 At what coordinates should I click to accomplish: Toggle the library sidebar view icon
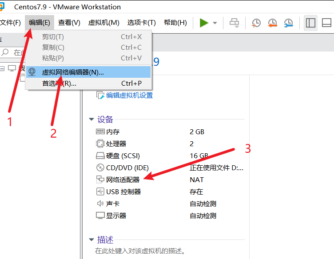coord(310,23)
